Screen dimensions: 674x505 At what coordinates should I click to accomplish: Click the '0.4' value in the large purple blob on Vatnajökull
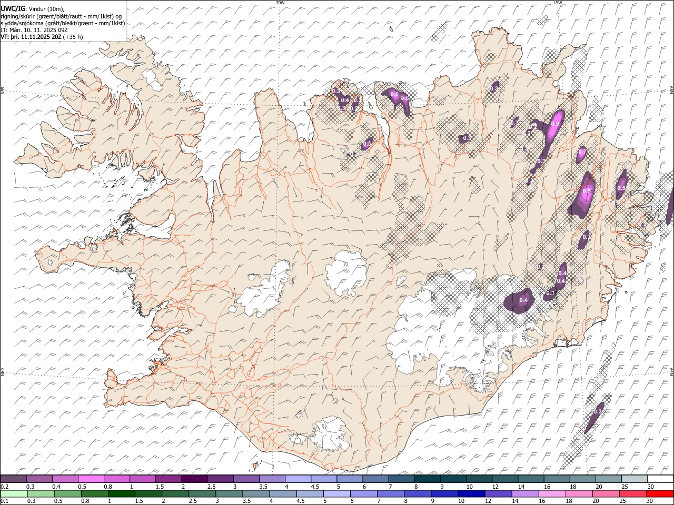pyautogui.click(x=523, y=300)
